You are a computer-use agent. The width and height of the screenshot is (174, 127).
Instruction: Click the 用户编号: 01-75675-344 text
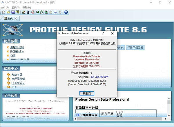[x=87, y=63]
